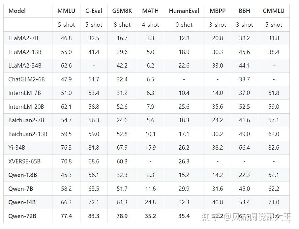Click the GSM8K column header
This screenshot has height=229, width=299.
pos(122,11)
